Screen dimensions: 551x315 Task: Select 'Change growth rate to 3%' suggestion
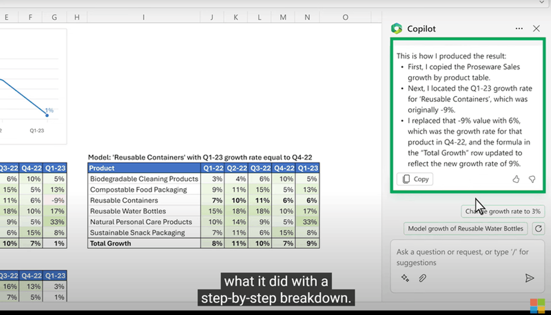(503, 211)
